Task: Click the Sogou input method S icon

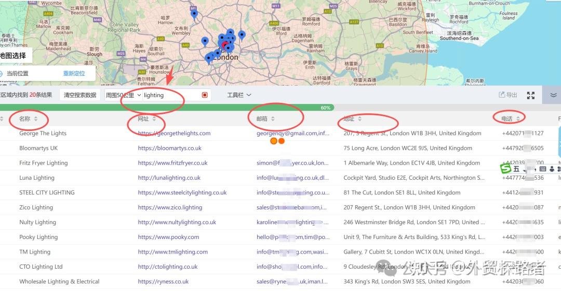Action: [x=506, y=168]
